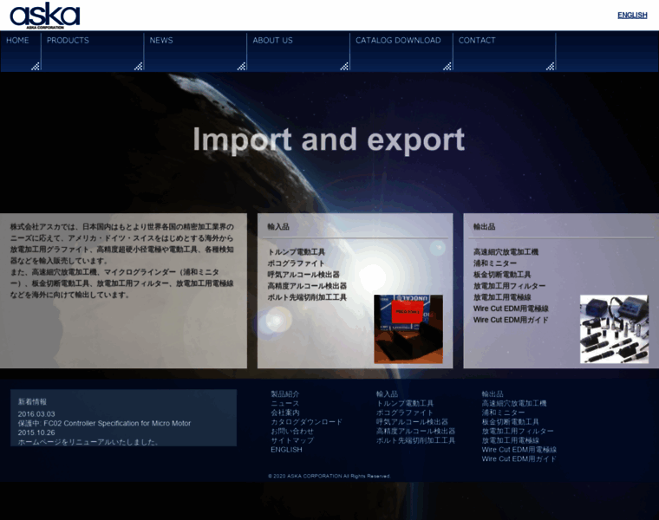Click the 2020 ASKA CORPORATION copyright text
659x520 pixels.
click(x=329, y=476)
